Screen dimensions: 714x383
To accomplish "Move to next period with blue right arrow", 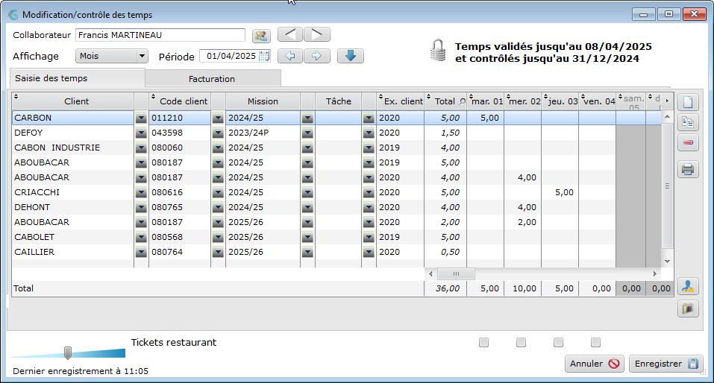I will (317, 56).
